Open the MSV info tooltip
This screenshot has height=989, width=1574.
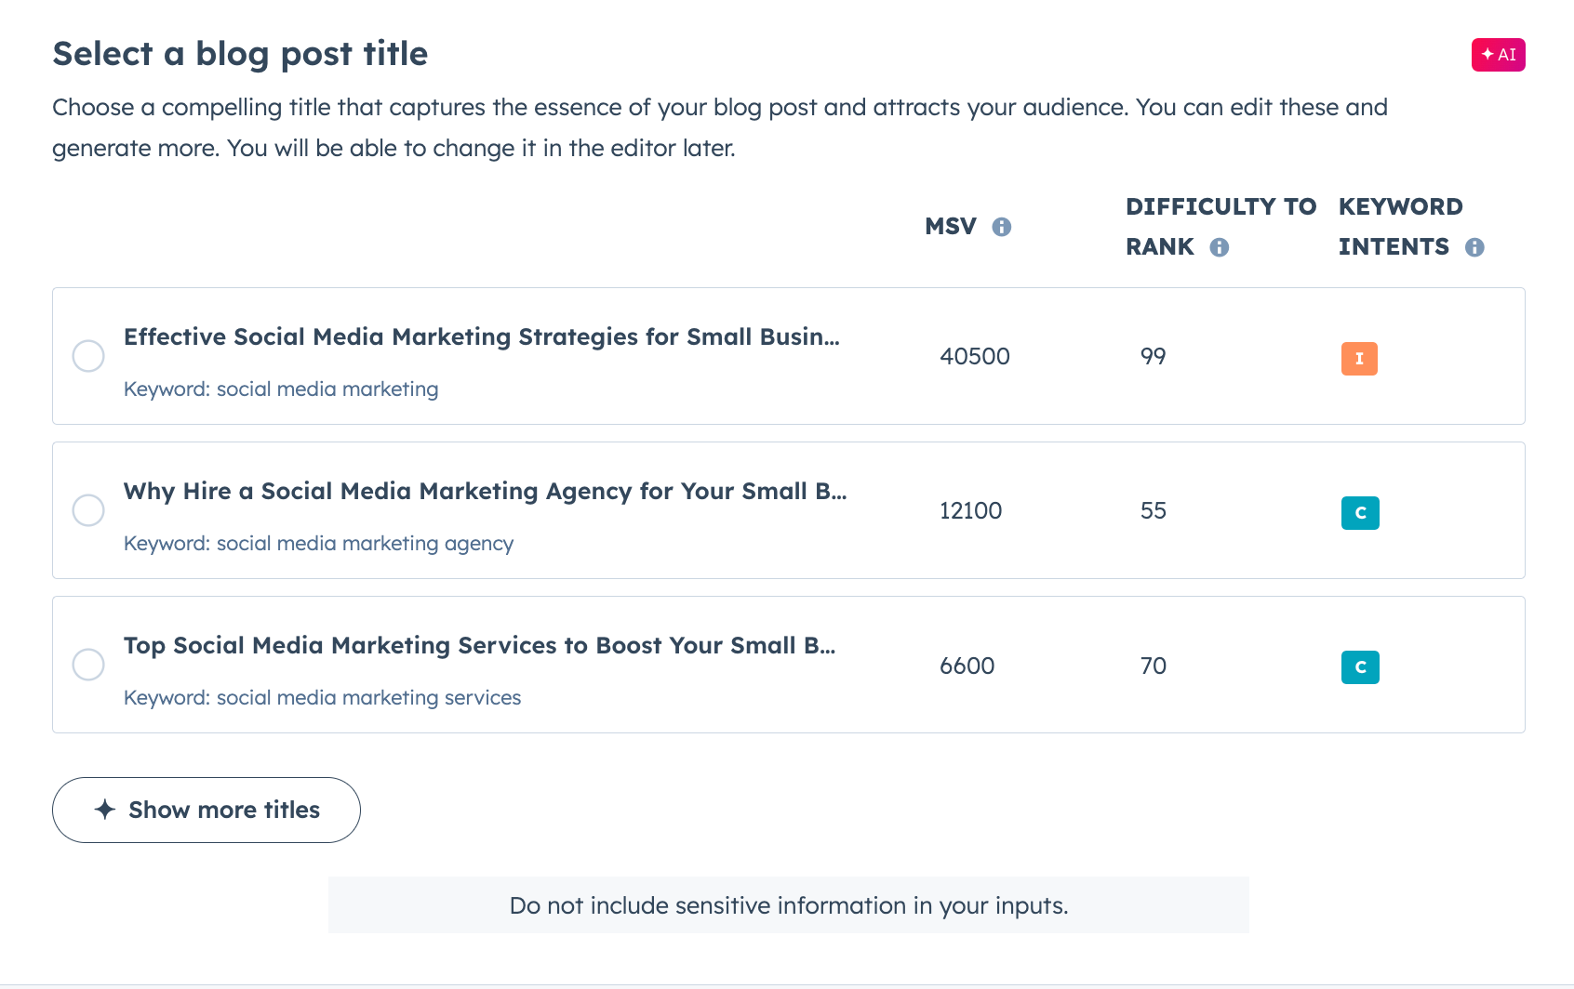coord(1003,226)
